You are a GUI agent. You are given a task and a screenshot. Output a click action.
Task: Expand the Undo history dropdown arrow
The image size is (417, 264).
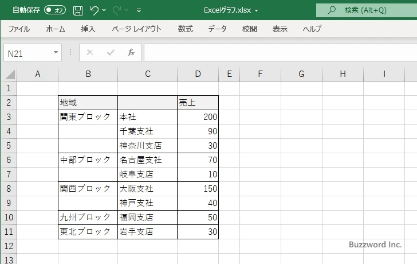[105, 10]
